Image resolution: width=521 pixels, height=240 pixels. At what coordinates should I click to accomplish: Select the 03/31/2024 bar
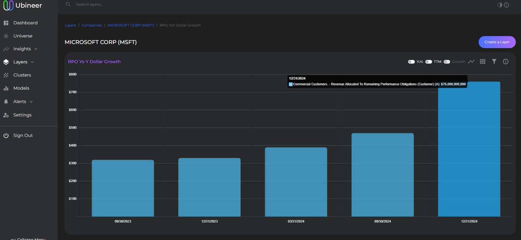point(296,182)
